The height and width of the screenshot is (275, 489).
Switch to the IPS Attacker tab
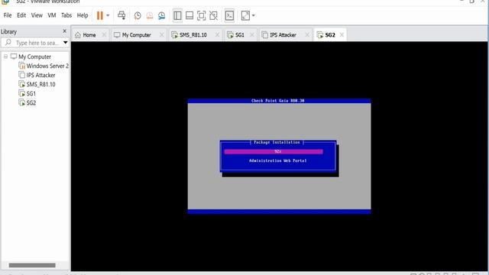click(x=279, y=35)
